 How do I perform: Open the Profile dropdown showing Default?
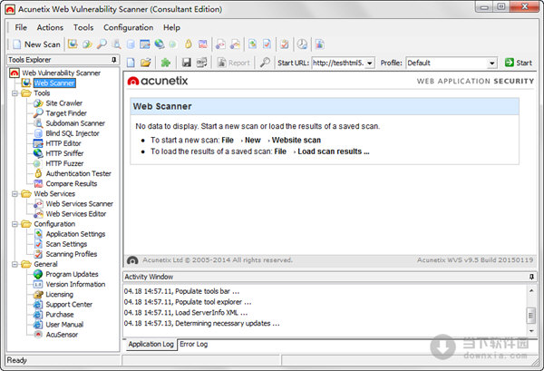(492, 63)
